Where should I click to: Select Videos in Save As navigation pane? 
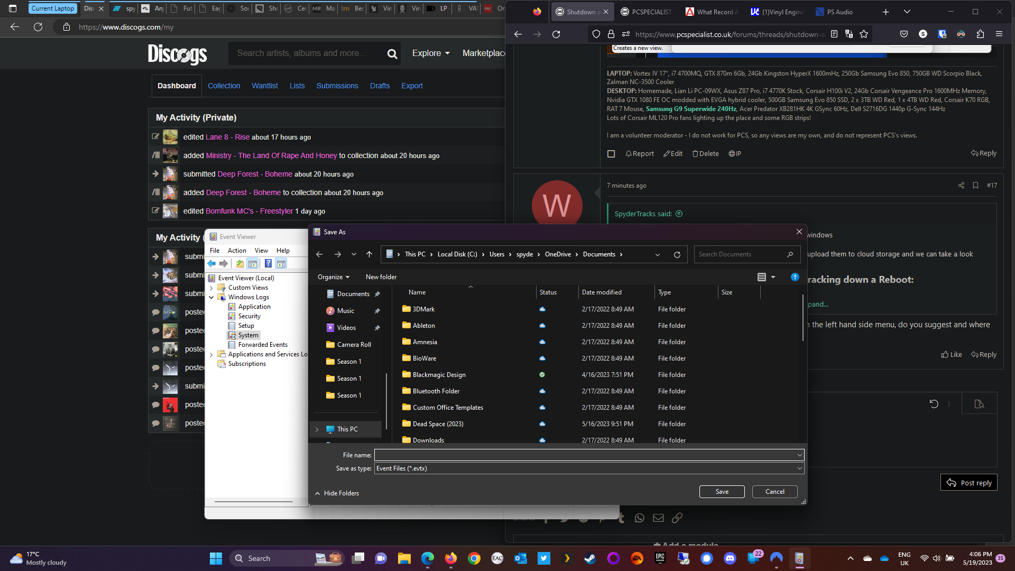pos(346,328)
